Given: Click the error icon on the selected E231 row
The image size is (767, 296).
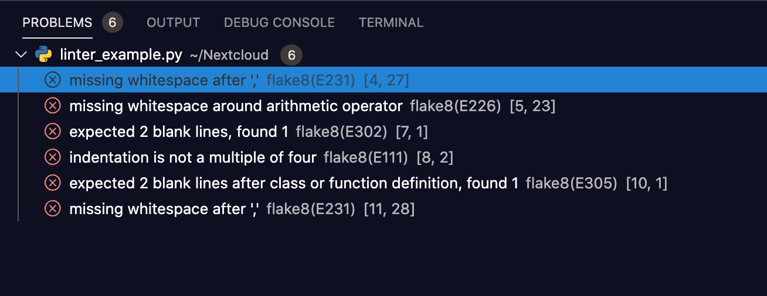Looking at the screenshot, I should pos(53,80).
